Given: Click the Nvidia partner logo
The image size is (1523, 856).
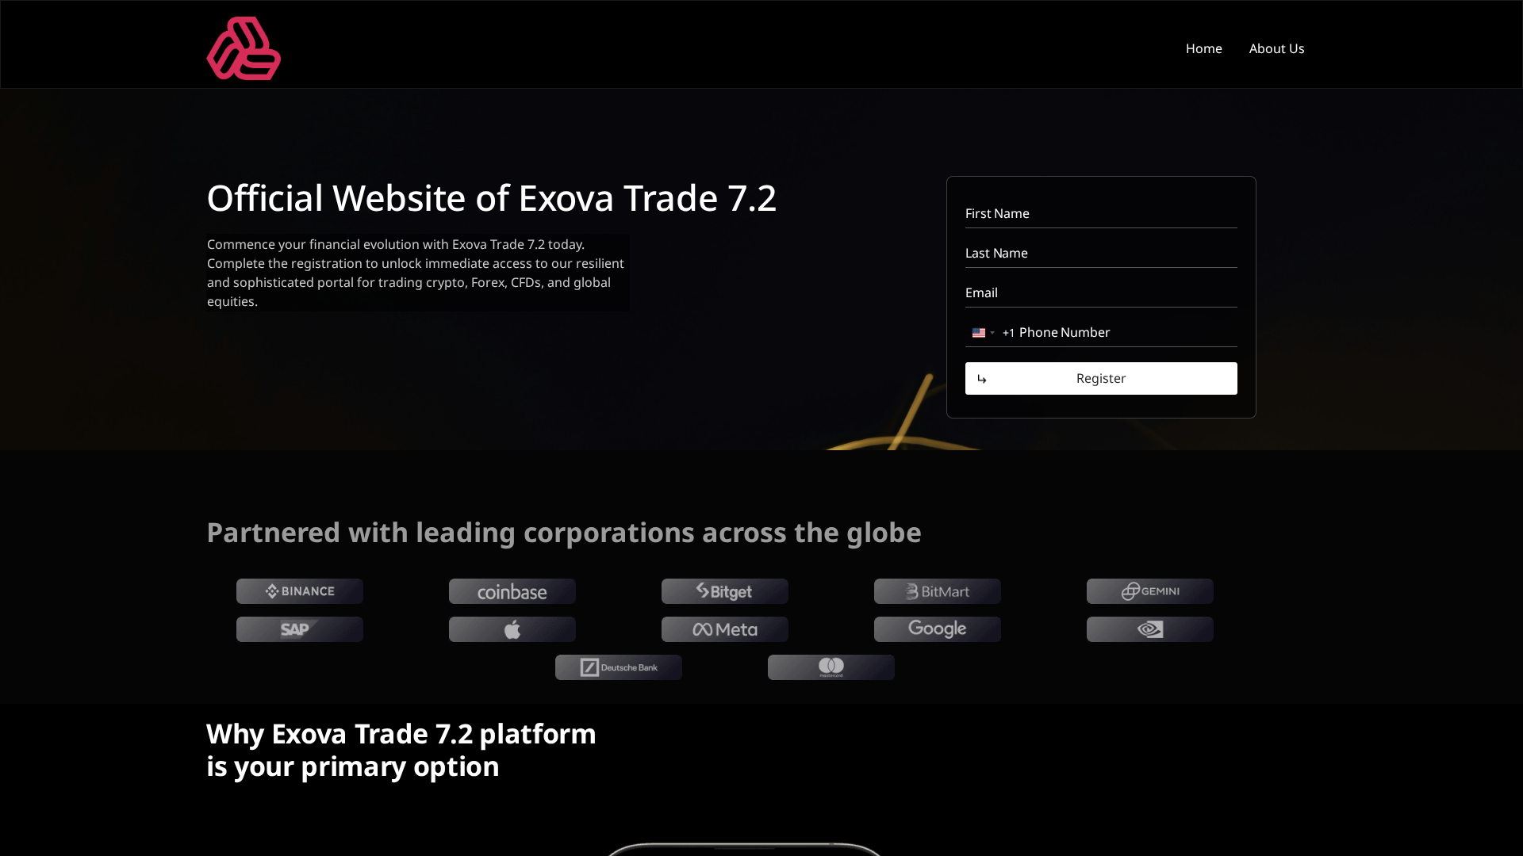Looking at the screenshot, I should click(1149, 629).
